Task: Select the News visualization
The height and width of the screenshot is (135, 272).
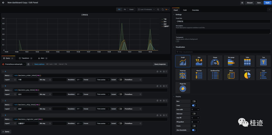Action: pyautogui.click(x=231, y=74)
